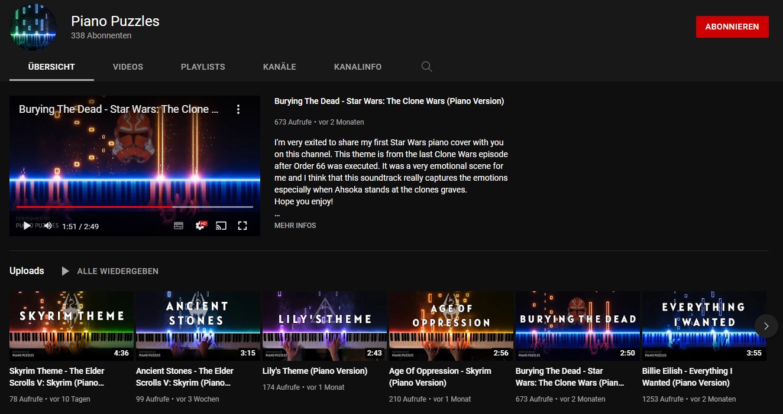
Task: Mute the featured video volume
Action: (48, 226)
